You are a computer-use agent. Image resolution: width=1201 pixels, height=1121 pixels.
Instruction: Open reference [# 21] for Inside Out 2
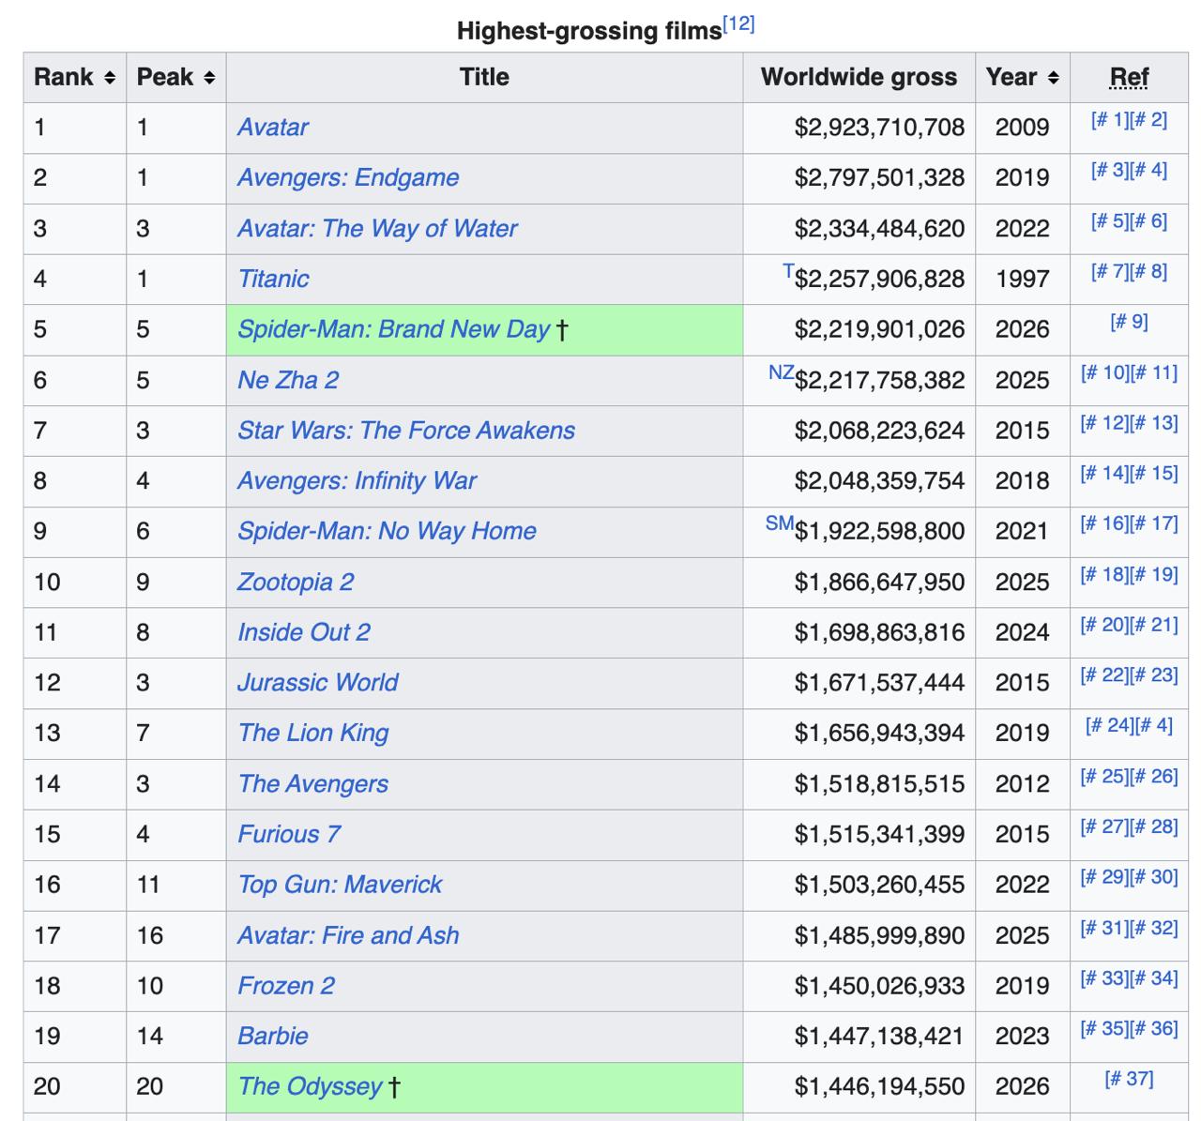1154,626
